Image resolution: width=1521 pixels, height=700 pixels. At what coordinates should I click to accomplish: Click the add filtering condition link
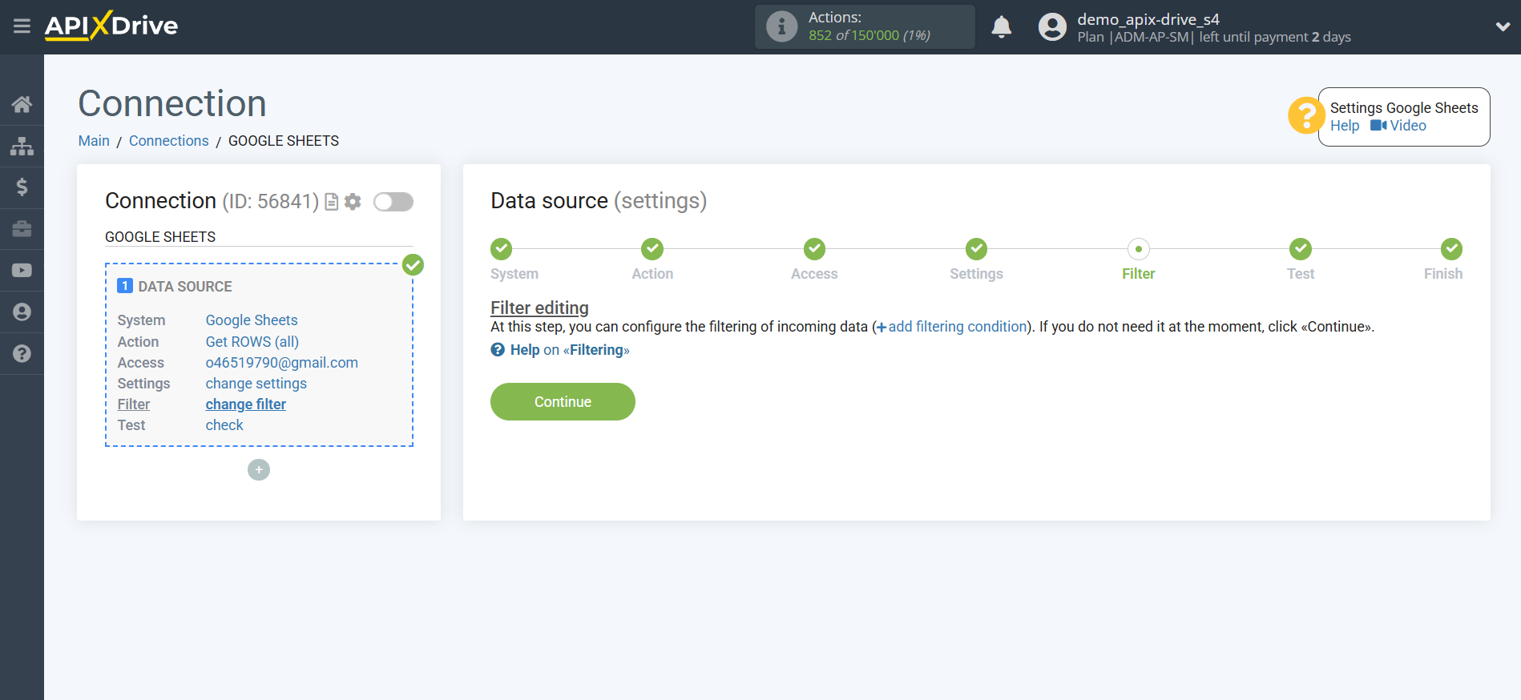tap(956, 327)
